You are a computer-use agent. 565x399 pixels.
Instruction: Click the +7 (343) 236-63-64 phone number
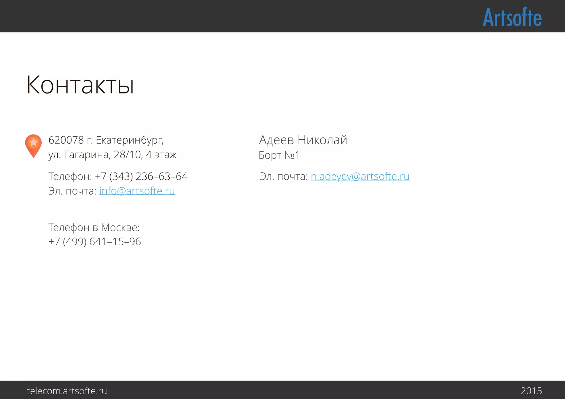(x=141, y=176)
